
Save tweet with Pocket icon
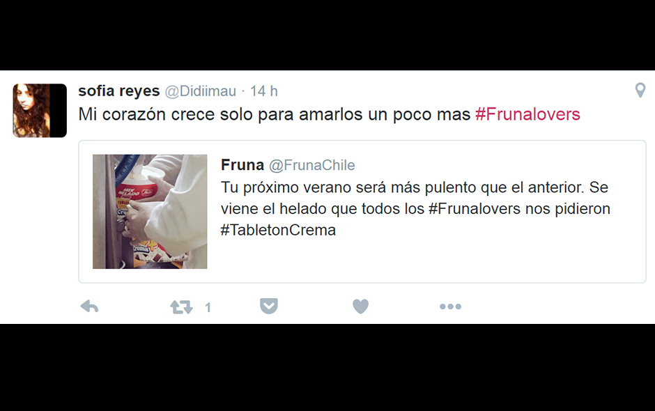(268, 307)
